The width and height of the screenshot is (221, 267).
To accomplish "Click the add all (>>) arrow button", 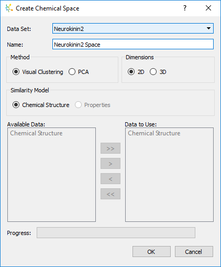I will (x=110, y=148).
